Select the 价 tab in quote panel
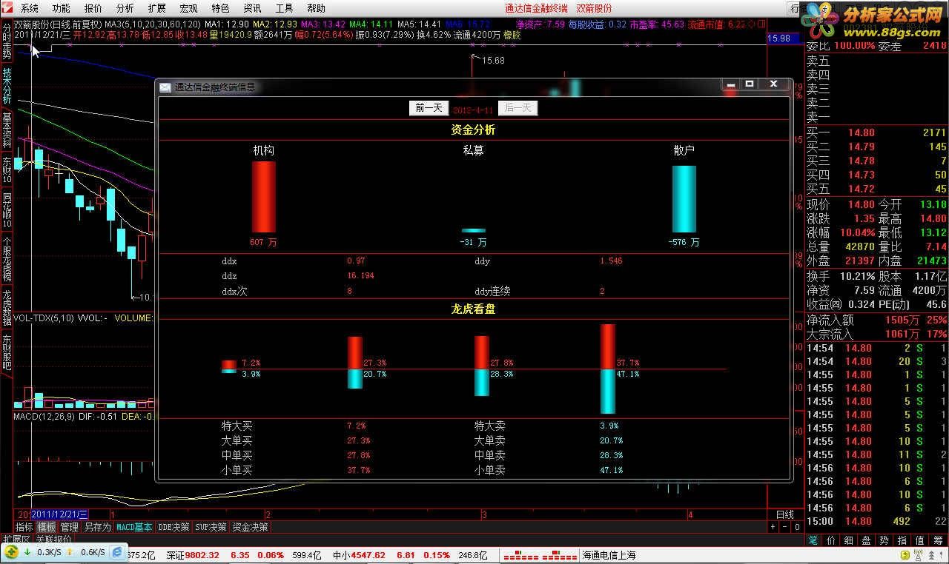 (831, 540)
